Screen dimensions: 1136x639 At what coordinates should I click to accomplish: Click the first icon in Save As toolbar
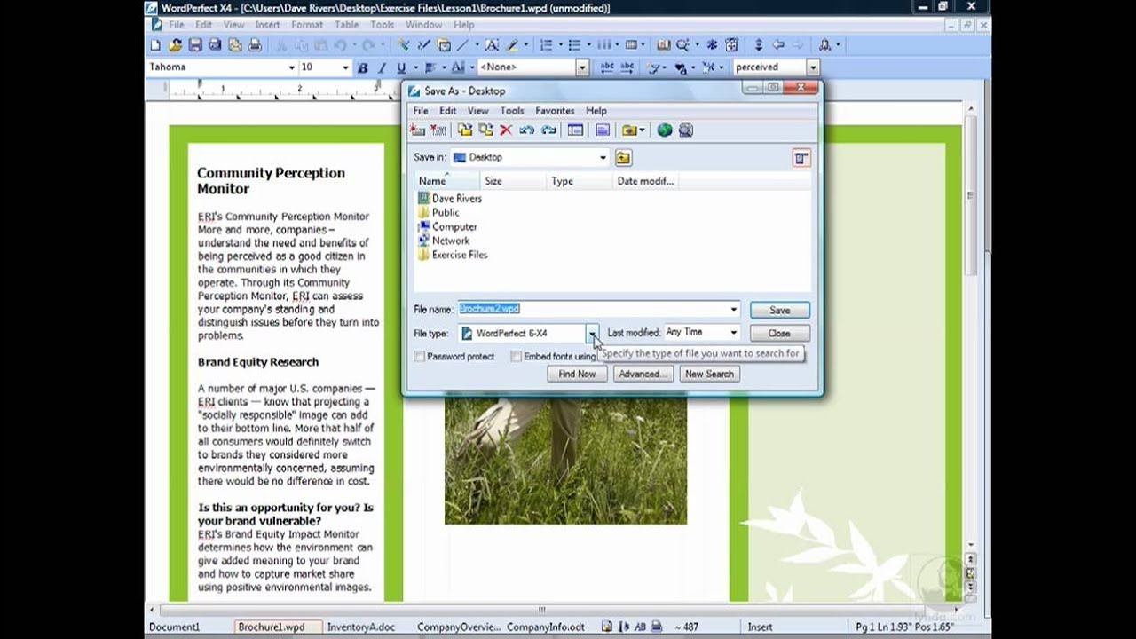(x=418, y=130)
